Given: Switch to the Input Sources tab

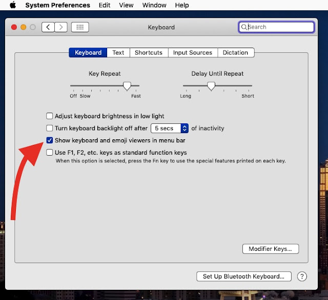Looking at the screenshot, I should 193,52.
